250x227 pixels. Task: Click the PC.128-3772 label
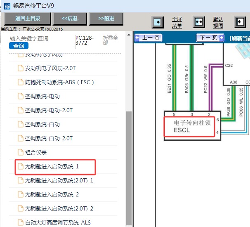pyautogui.click(x=85, y=40)
